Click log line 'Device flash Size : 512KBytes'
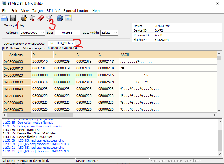This screenshot has height=164, width=224. [x=29, y=133]
